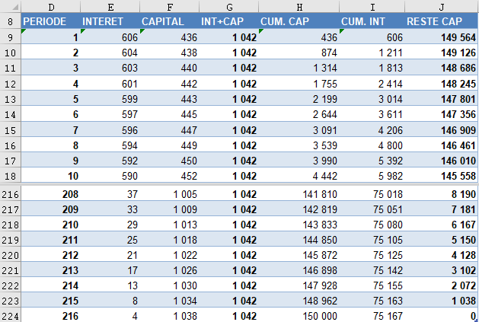Select cell with value 8 190
479x322 pixels.
pos(442,194)
